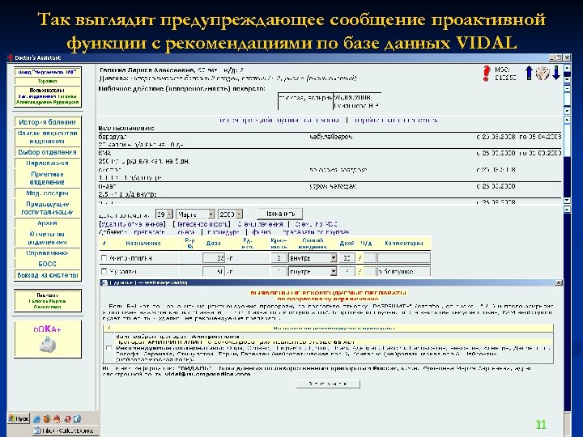Tick the checkbox for the non-recommended drug warning
Image resolution: width=583 pixels, height=437 pixels.
click(109, 348)
